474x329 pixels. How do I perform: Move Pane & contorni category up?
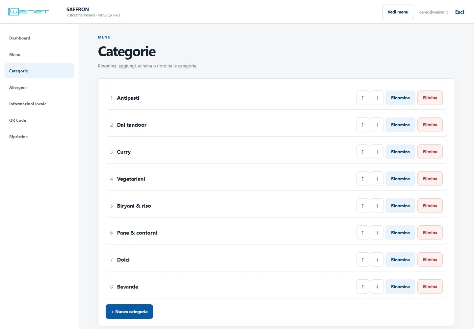point(363,233)
